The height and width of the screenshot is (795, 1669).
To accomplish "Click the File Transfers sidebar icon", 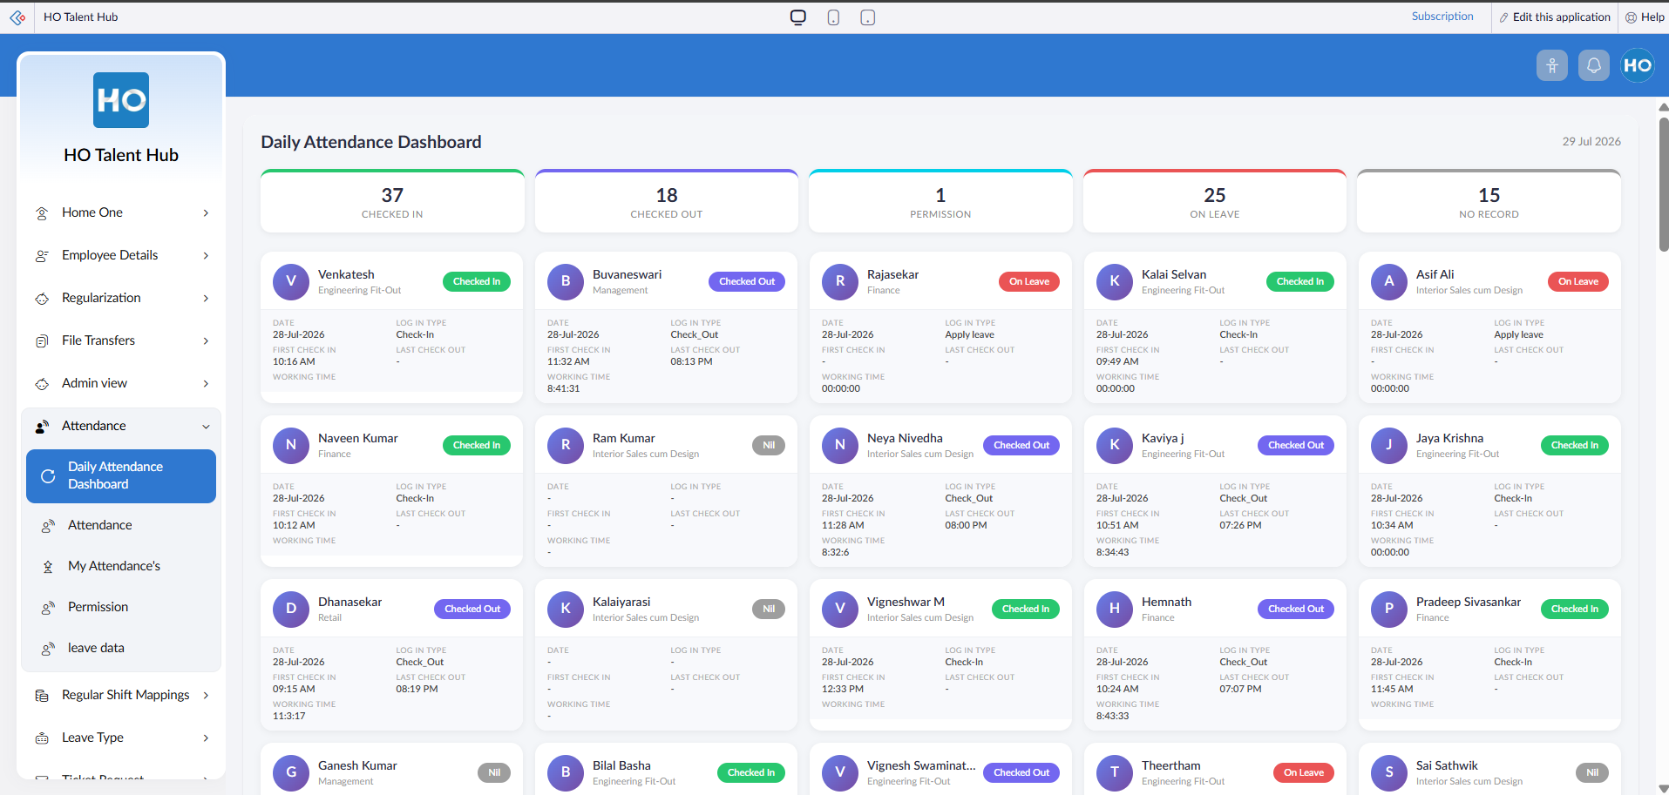I will point(42,341).
